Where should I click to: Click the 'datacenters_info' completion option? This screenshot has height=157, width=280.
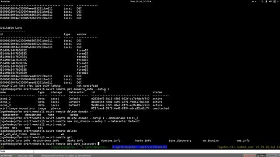coord(46,140)
